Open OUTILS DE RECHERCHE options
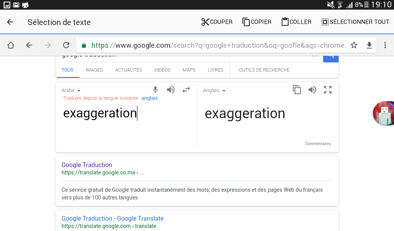The height and width of the screenshot is (231, 394). click(264, 70)
